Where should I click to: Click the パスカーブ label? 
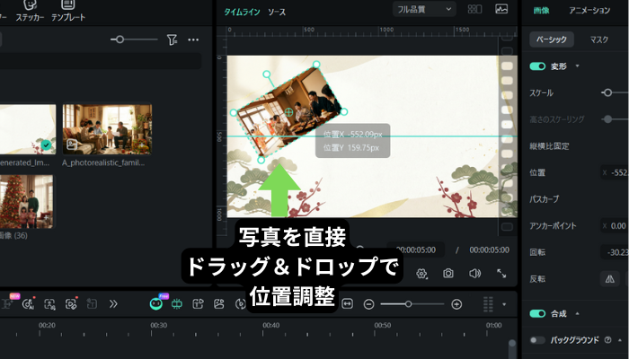click(544, 199)
